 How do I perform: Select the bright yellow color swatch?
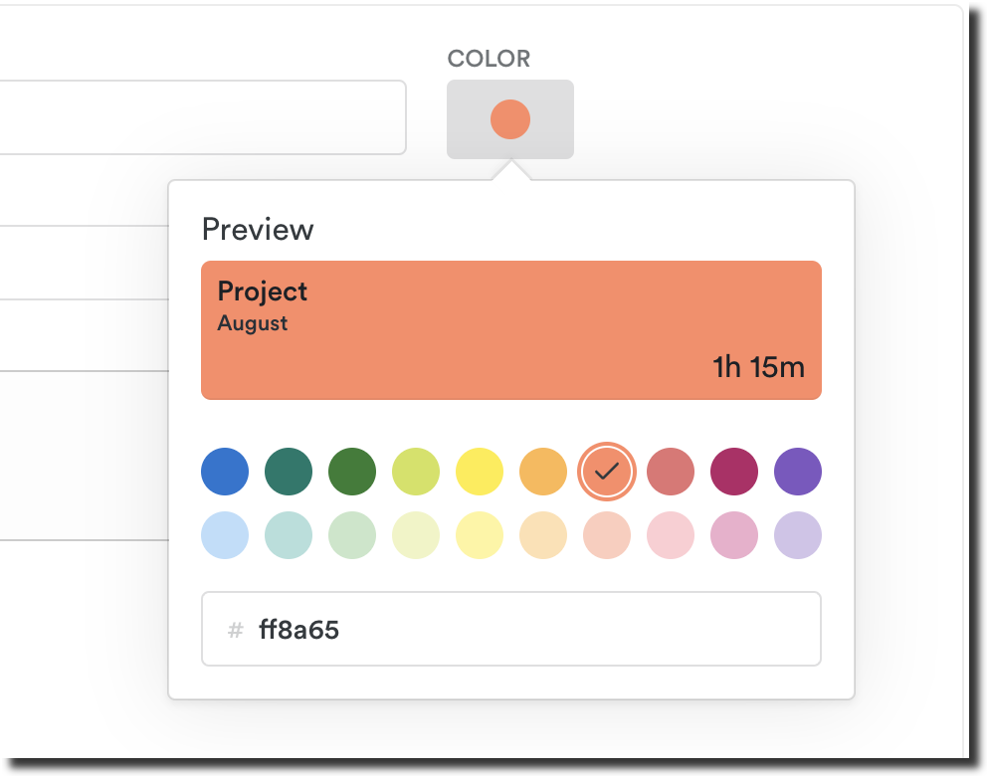480,472
